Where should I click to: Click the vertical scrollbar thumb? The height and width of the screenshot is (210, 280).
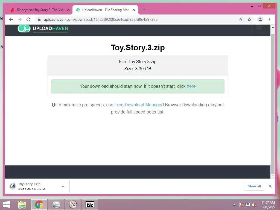pos(273,104)
